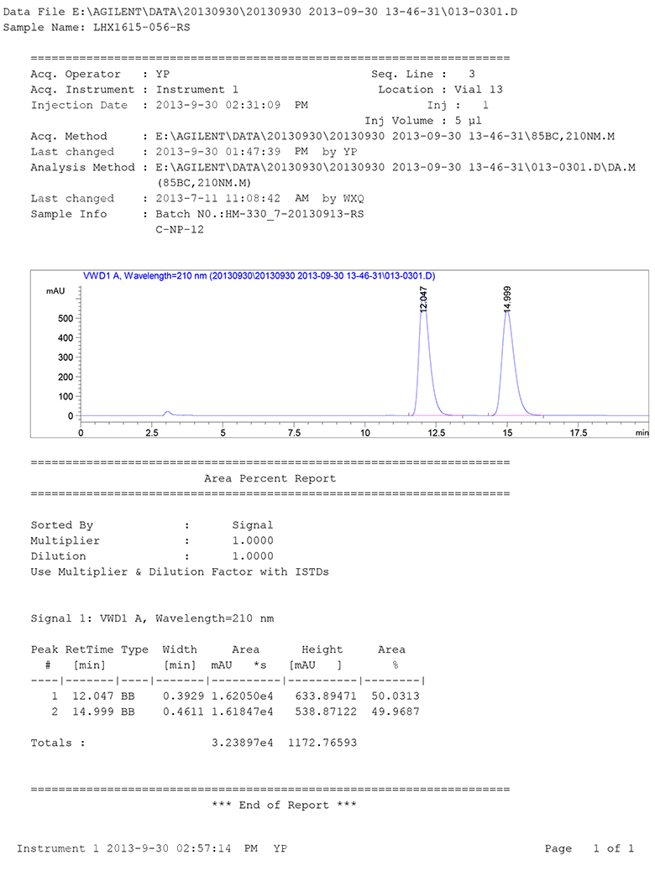Click the 17.5 tick on x-axis
The width and height of the screenshot is (655, 881).
579,433
